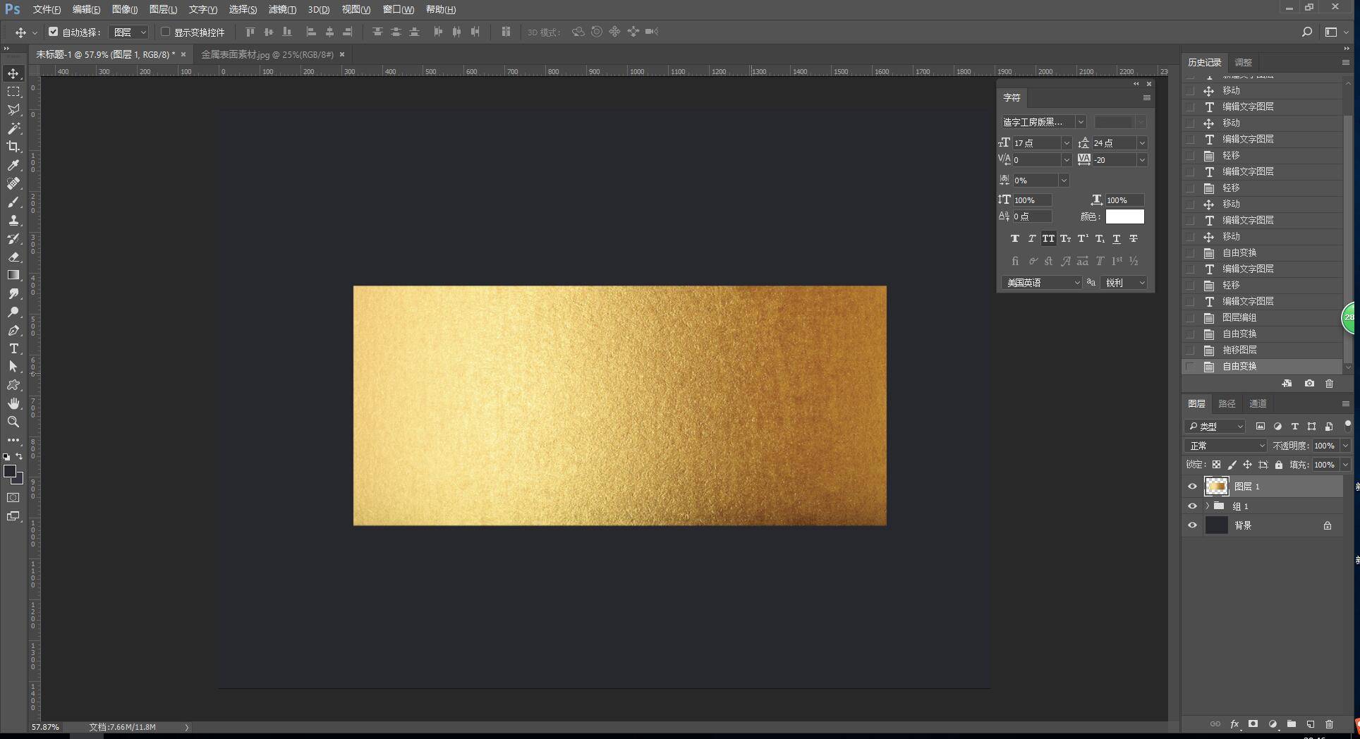The height and width of the screenshot is (739, 1360).
Task: Select the Horizontal Type tool
Action: pos(13,348)
